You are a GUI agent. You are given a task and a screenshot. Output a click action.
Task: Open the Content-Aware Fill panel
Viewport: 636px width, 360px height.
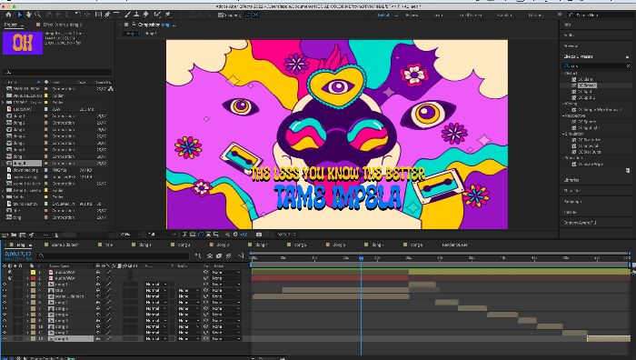580,223
